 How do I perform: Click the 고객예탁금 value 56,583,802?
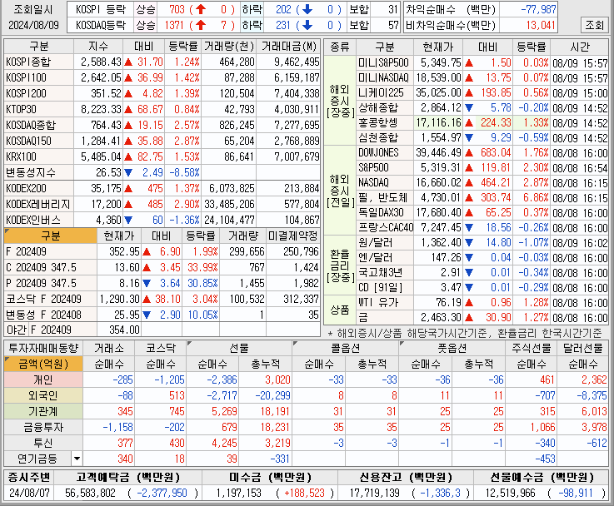pos(91,493)
